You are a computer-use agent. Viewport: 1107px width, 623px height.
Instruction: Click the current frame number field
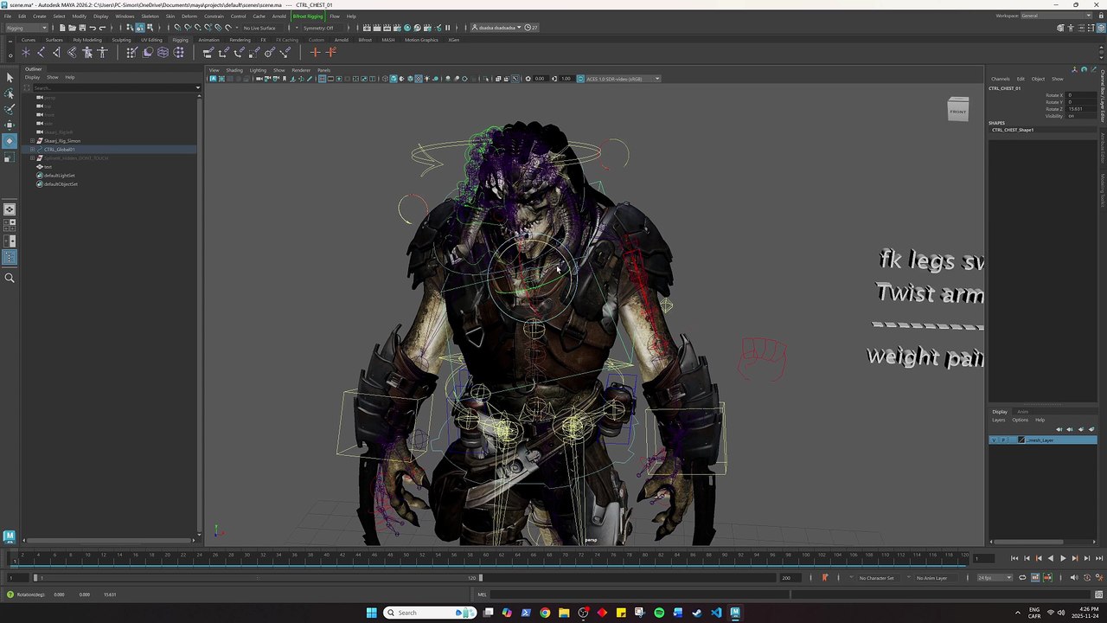point(983,558)
